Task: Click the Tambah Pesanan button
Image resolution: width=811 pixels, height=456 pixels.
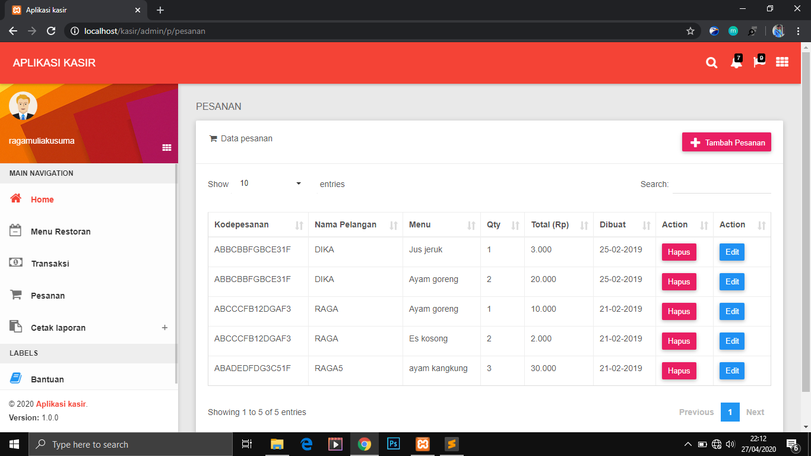Action: point(726,142)
